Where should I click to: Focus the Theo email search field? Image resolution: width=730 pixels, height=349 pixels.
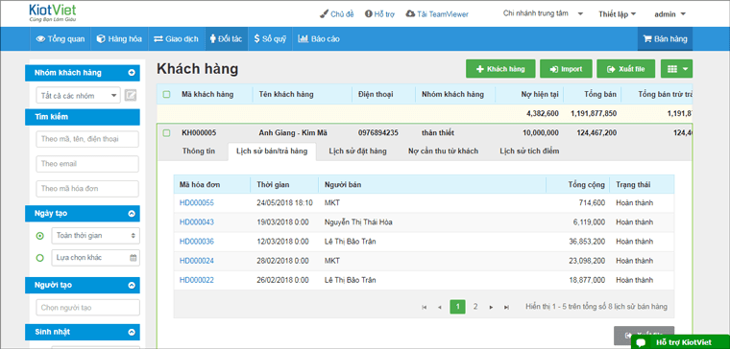click(x=87, y=164)
